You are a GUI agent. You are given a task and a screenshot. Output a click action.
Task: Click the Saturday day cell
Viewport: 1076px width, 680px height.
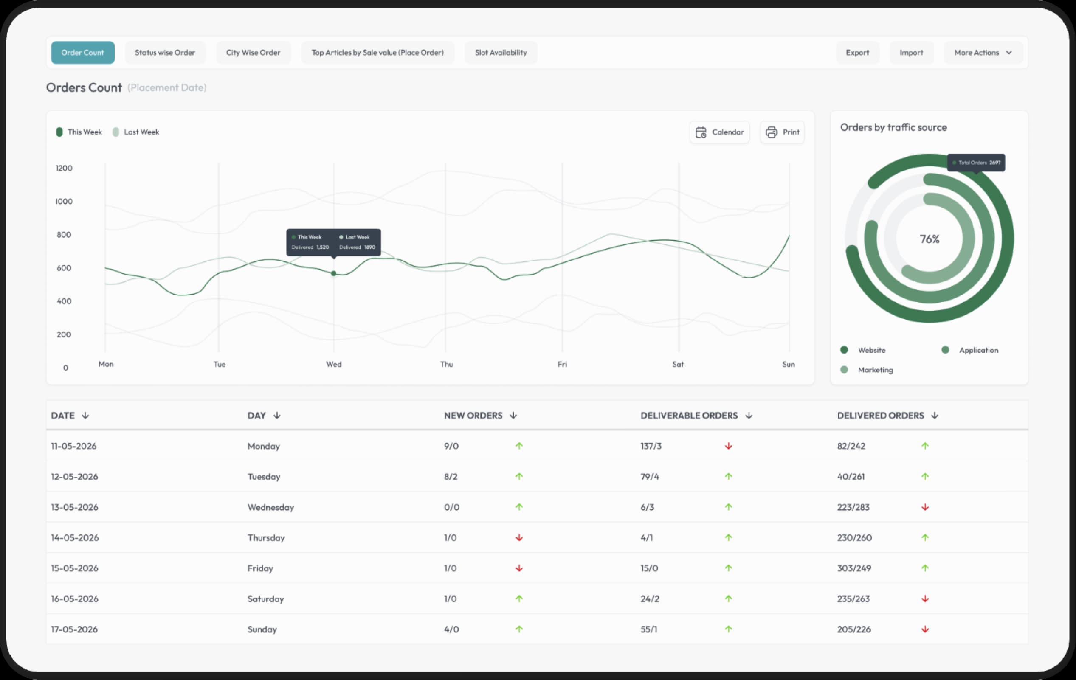(265, 599)
